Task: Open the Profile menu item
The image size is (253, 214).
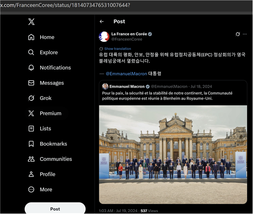Action: click(x=42, y=174)
